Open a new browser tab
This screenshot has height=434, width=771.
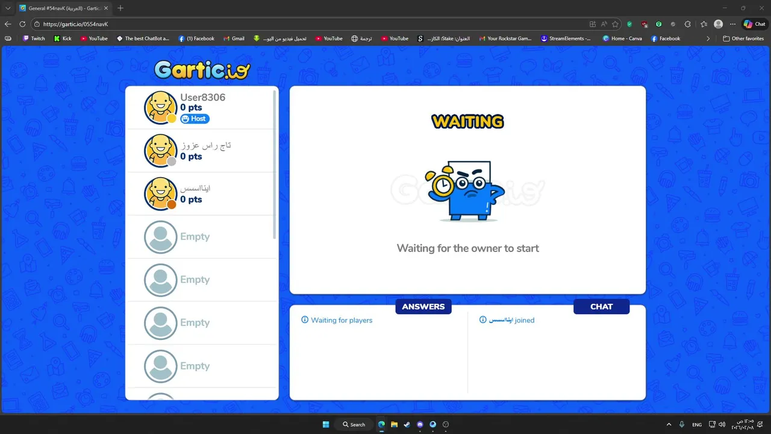click(x=120, y=8)
